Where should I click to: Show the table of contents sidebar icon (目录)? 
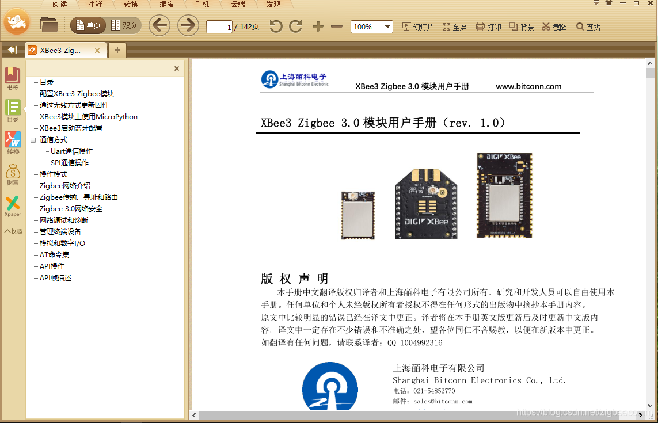point(13,110)
